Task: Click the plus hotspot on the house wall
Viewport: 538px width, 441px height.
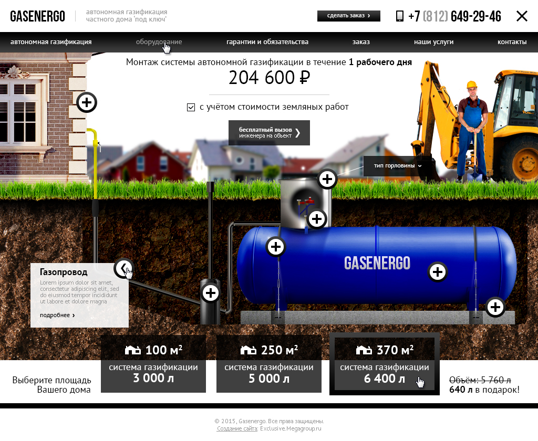Action: pyautogui.click(x=87, y=102)
